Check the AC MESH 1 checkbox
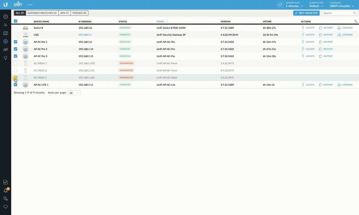 [x=16, y=63]
